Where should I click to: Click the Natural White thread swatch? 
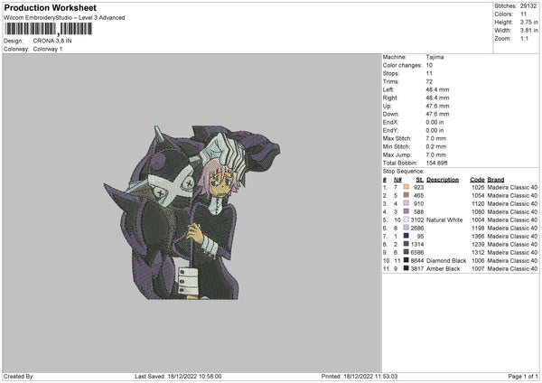click(406, 220)
